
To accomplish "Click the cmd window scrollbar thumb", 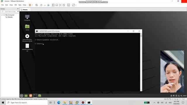I will [141, 36].
